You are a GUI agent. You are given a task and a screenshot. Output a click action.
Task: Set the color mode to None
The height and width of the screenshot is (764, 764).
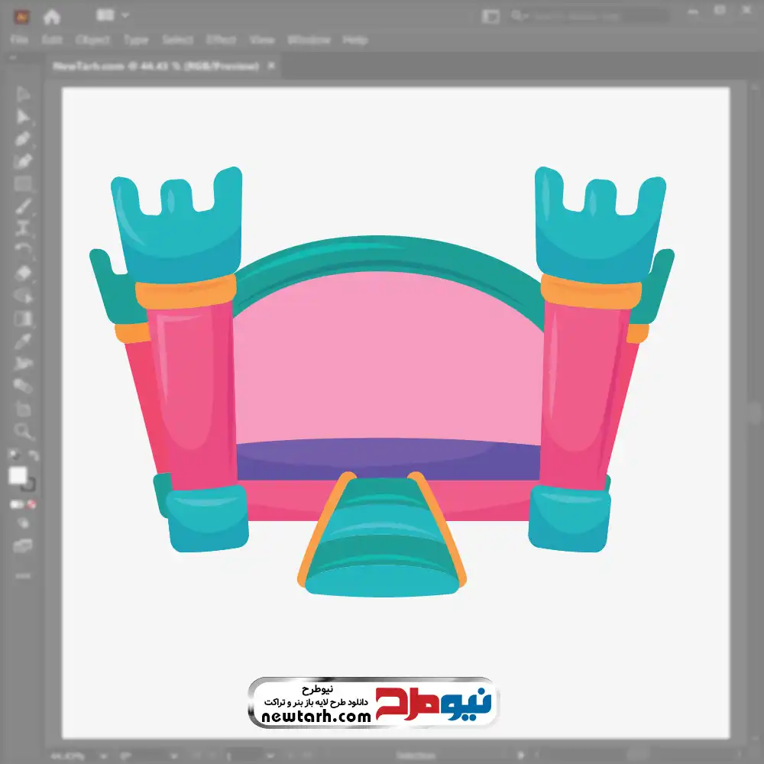click(x=33, y=505)
